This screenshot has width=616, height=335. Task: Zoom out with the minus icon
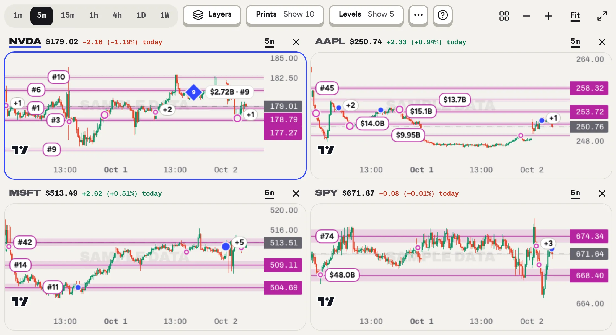[526, 16]
